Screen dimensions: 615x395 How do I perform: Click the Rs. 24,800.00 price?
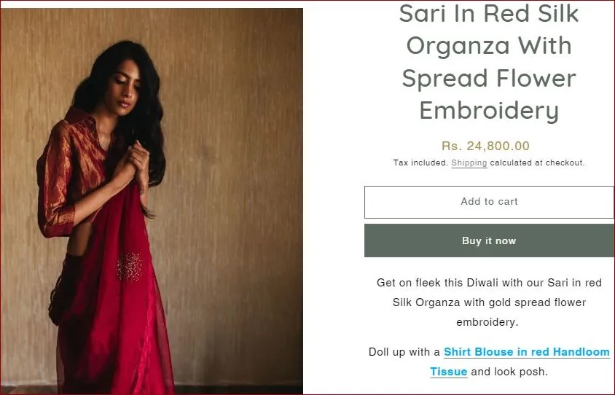click(485, 146)
